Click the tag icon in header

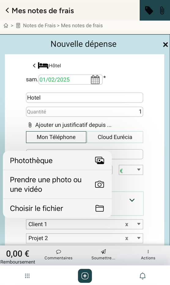coord(149,10)
